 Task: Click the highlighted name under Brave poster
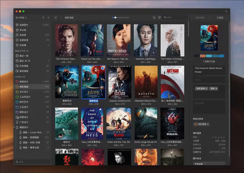93,101
